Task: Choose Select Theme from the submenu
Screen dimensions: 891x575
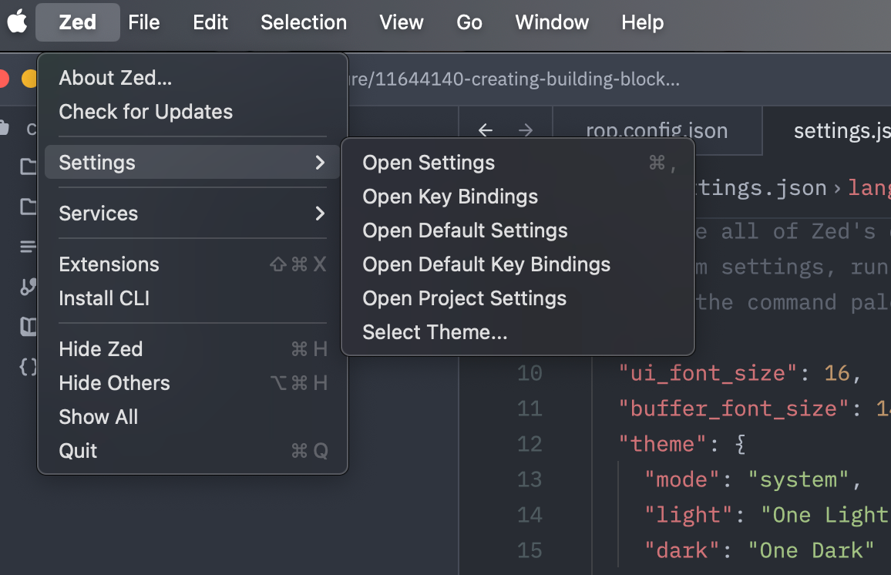Action: [x=435, y=332]
